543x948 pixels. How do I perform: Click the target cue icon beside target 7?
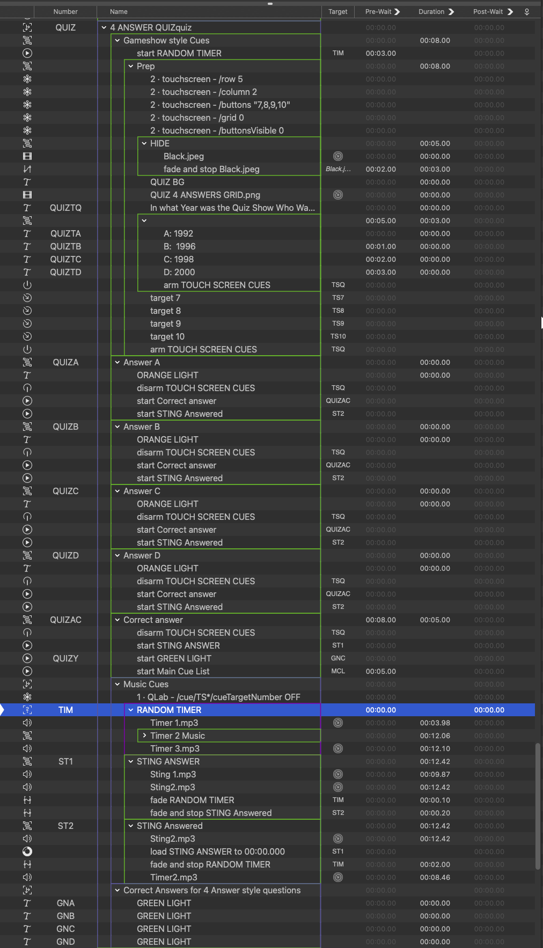click(27, 298)
